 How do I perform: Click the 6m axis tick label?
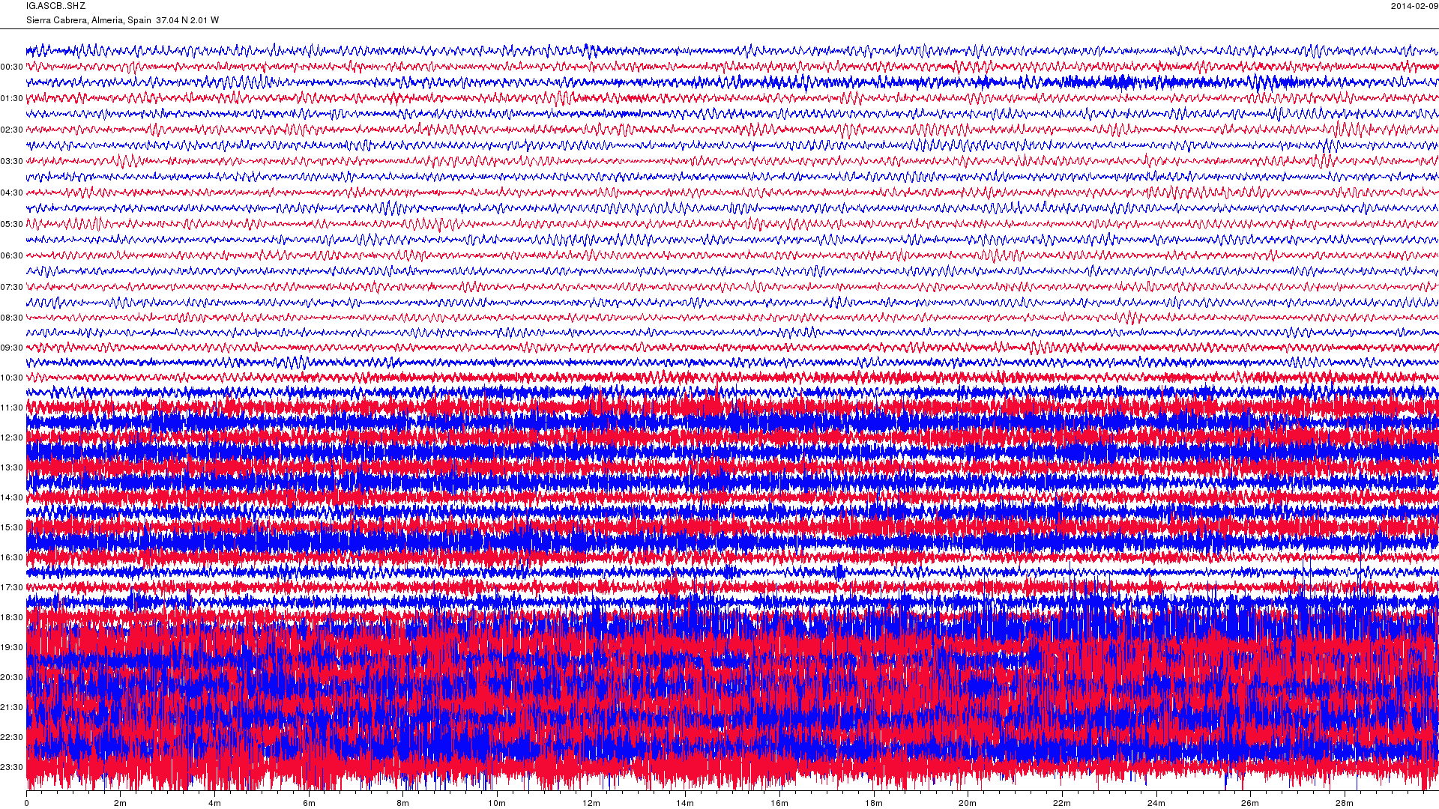coord(309,803)
